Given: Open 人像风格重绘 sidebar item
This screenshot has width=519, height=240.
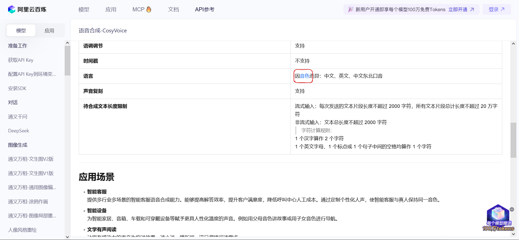Looking at the screenshot, I should pyautogui.click(x=22, y=230).
